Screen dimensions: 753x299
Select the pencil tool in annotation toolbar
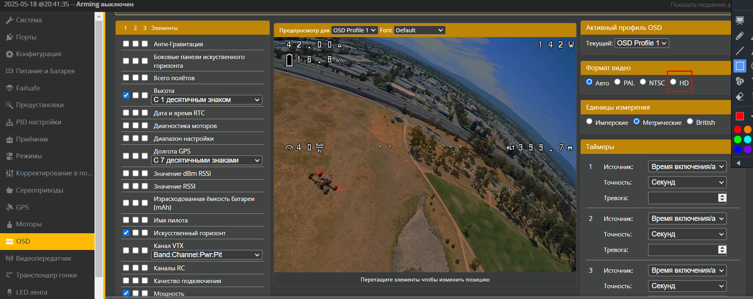pos(739,36)
